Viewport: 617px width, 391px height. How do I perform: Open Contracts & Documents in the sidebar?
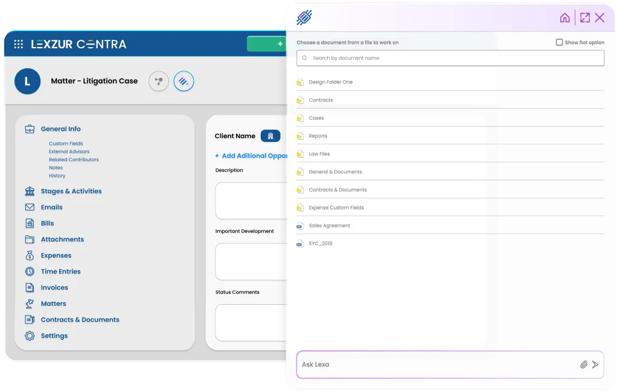click(80, 320)
